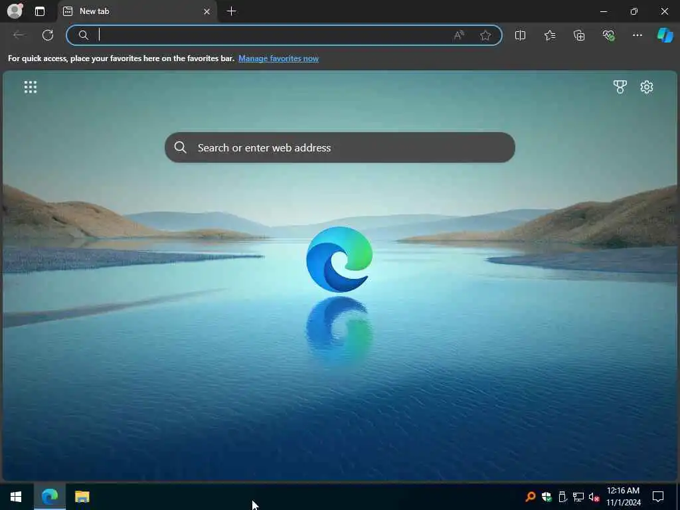
Task: Close the New tab tab
Action: click(x=207, y=12)
